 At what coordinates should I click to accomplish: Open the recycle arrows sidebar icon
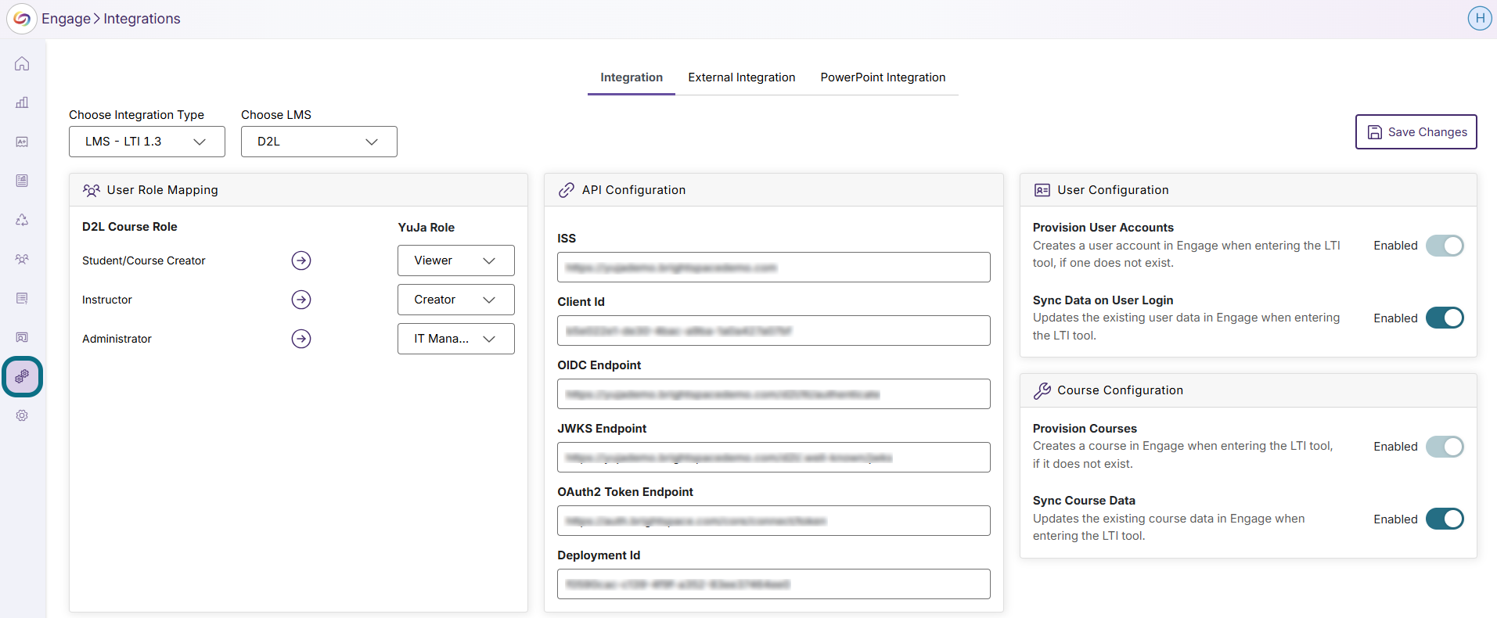[x=22, y=220]
